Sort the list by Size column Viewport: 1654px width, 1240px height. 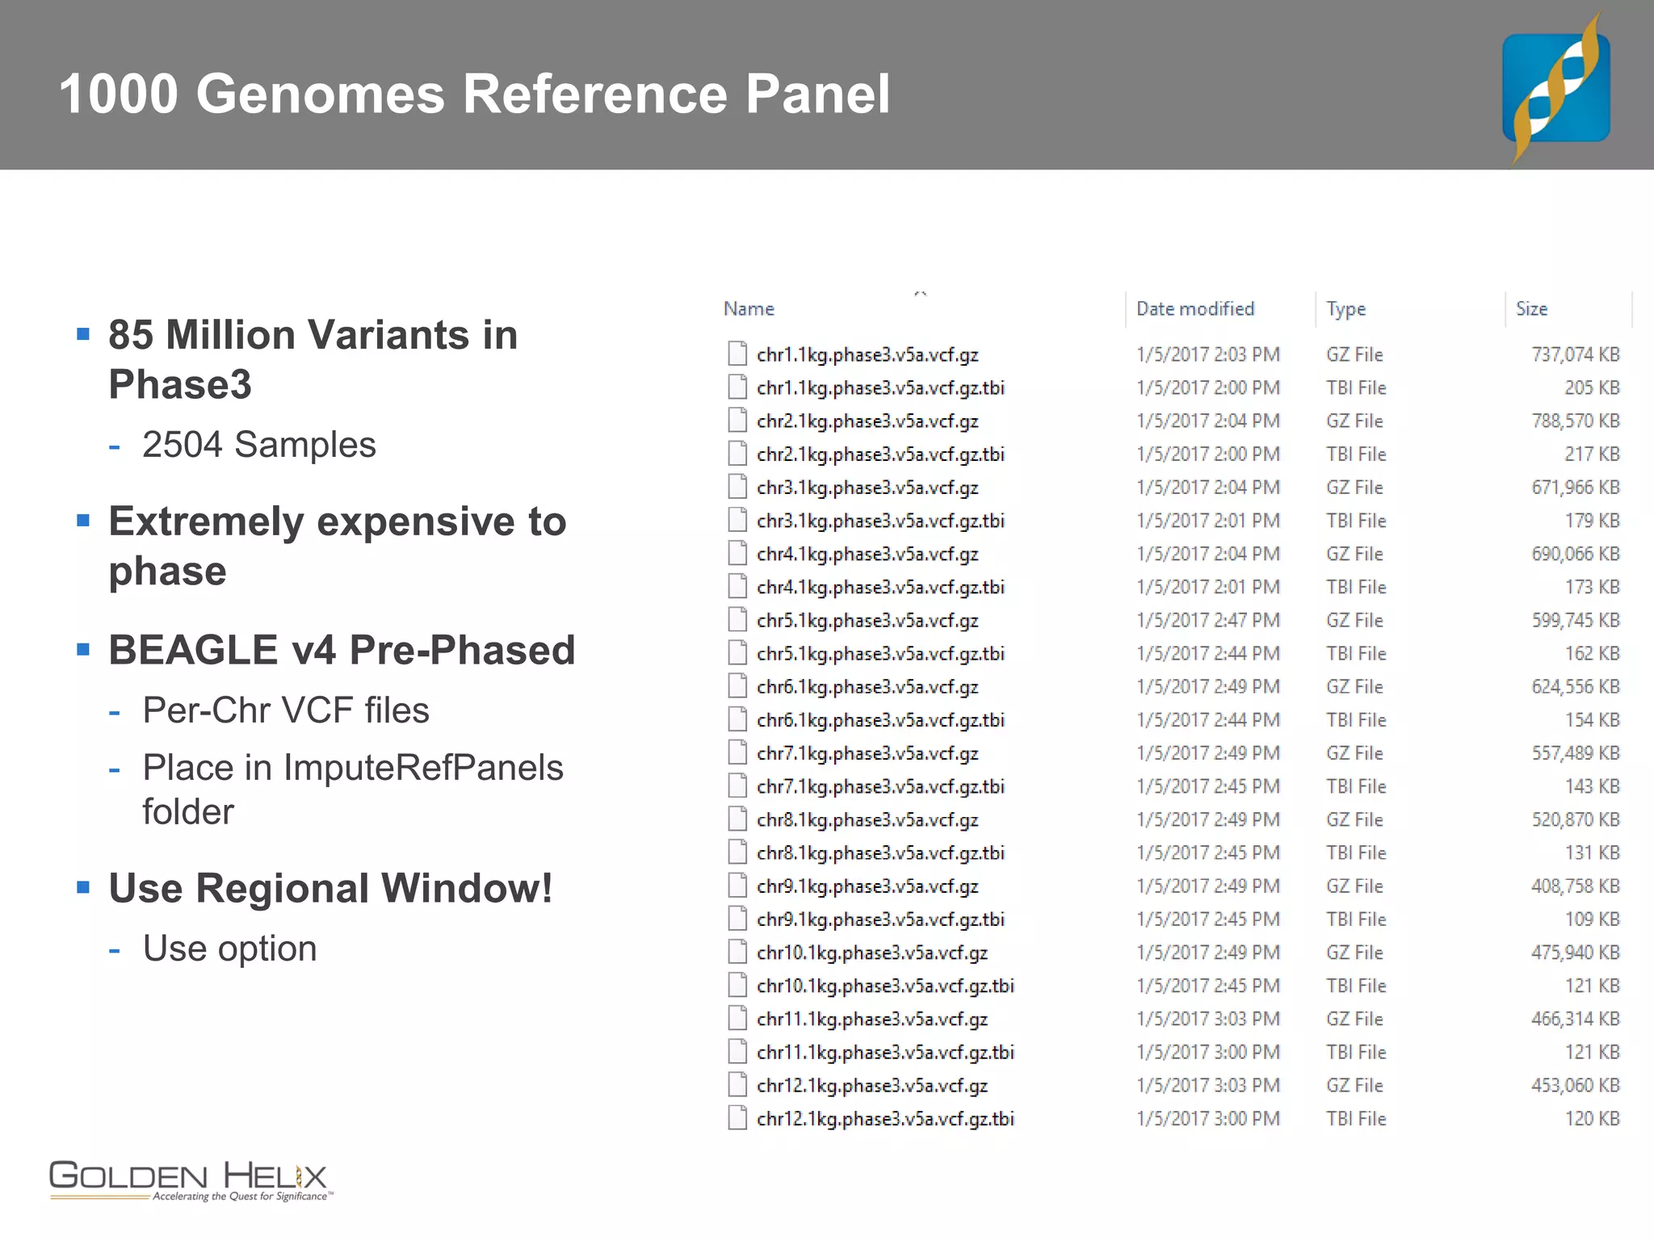1531,309
